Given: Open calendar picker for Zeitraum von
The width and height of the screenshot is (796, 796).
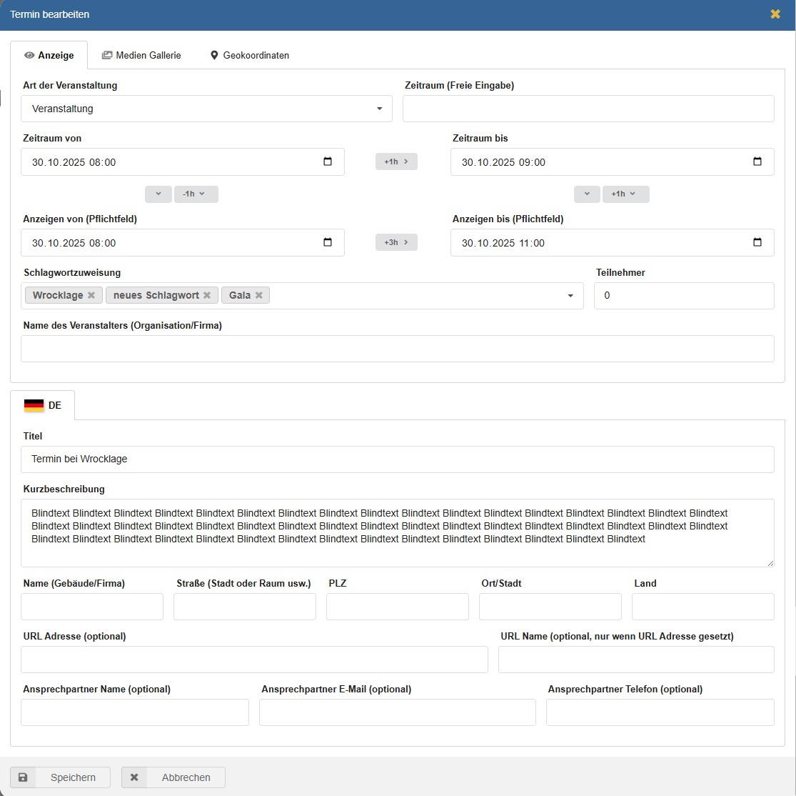Looking at the screenshot, I should tap(328, 161).
